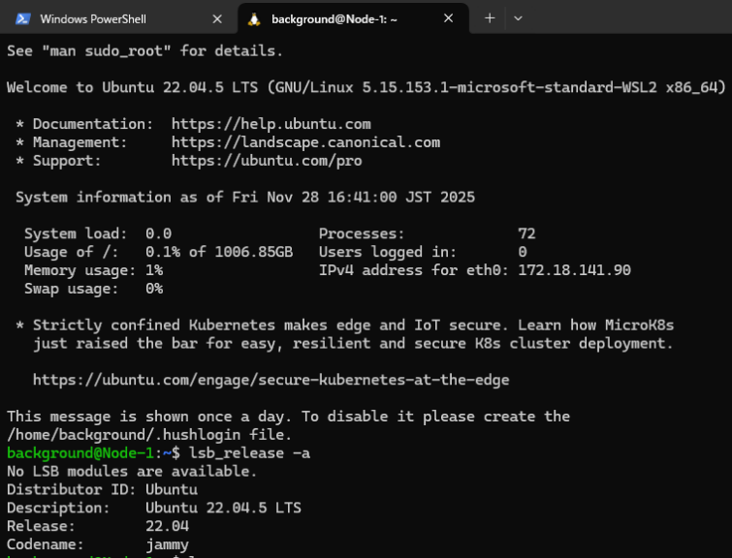Click the Codename value jammy
This screenshot has height=558, width=732.
point(167,544)
